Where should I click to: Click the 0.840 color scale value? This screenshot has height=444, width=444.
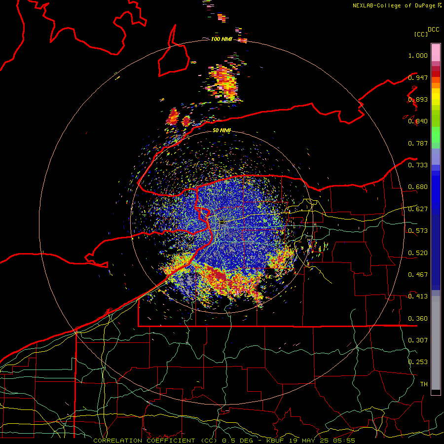[418, 121]
